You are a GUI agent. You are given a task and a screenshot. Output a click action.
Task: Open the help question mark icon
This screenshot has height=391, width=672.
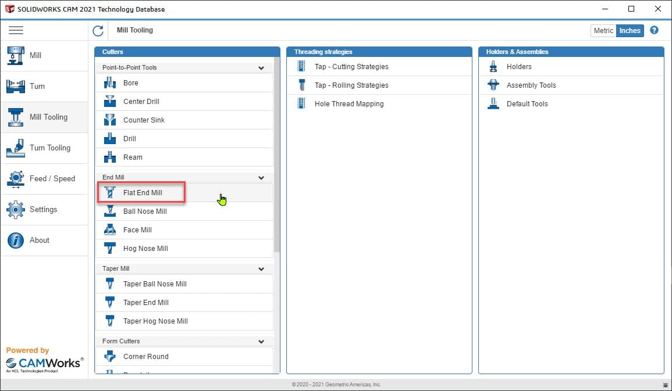pos(654,30)
